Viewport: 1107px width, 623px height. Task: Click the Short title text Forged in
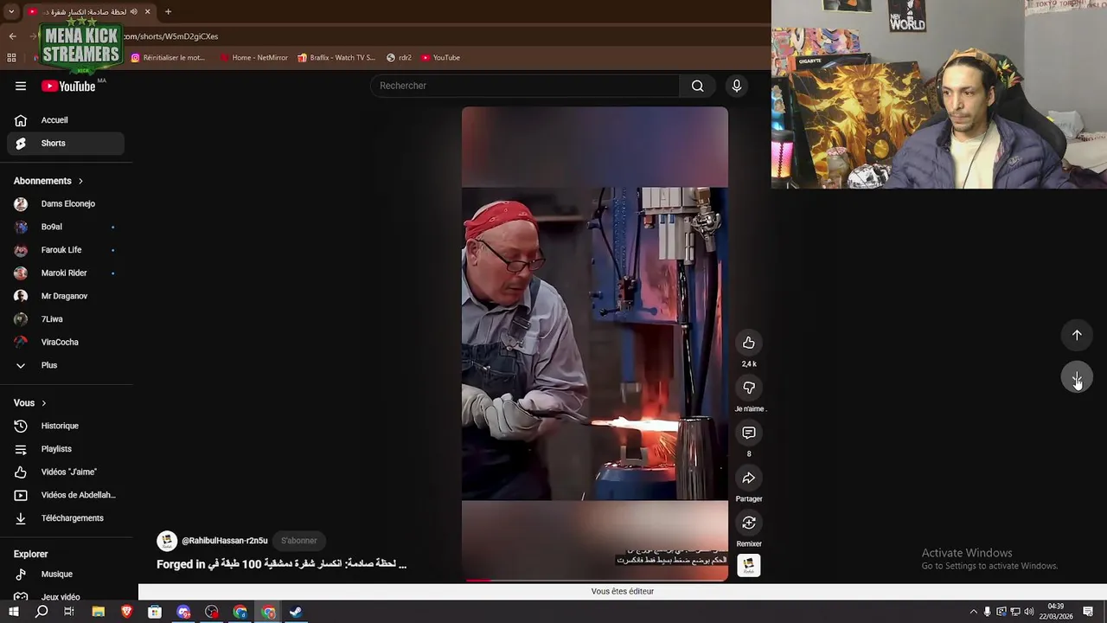click(x=281, y=564)
